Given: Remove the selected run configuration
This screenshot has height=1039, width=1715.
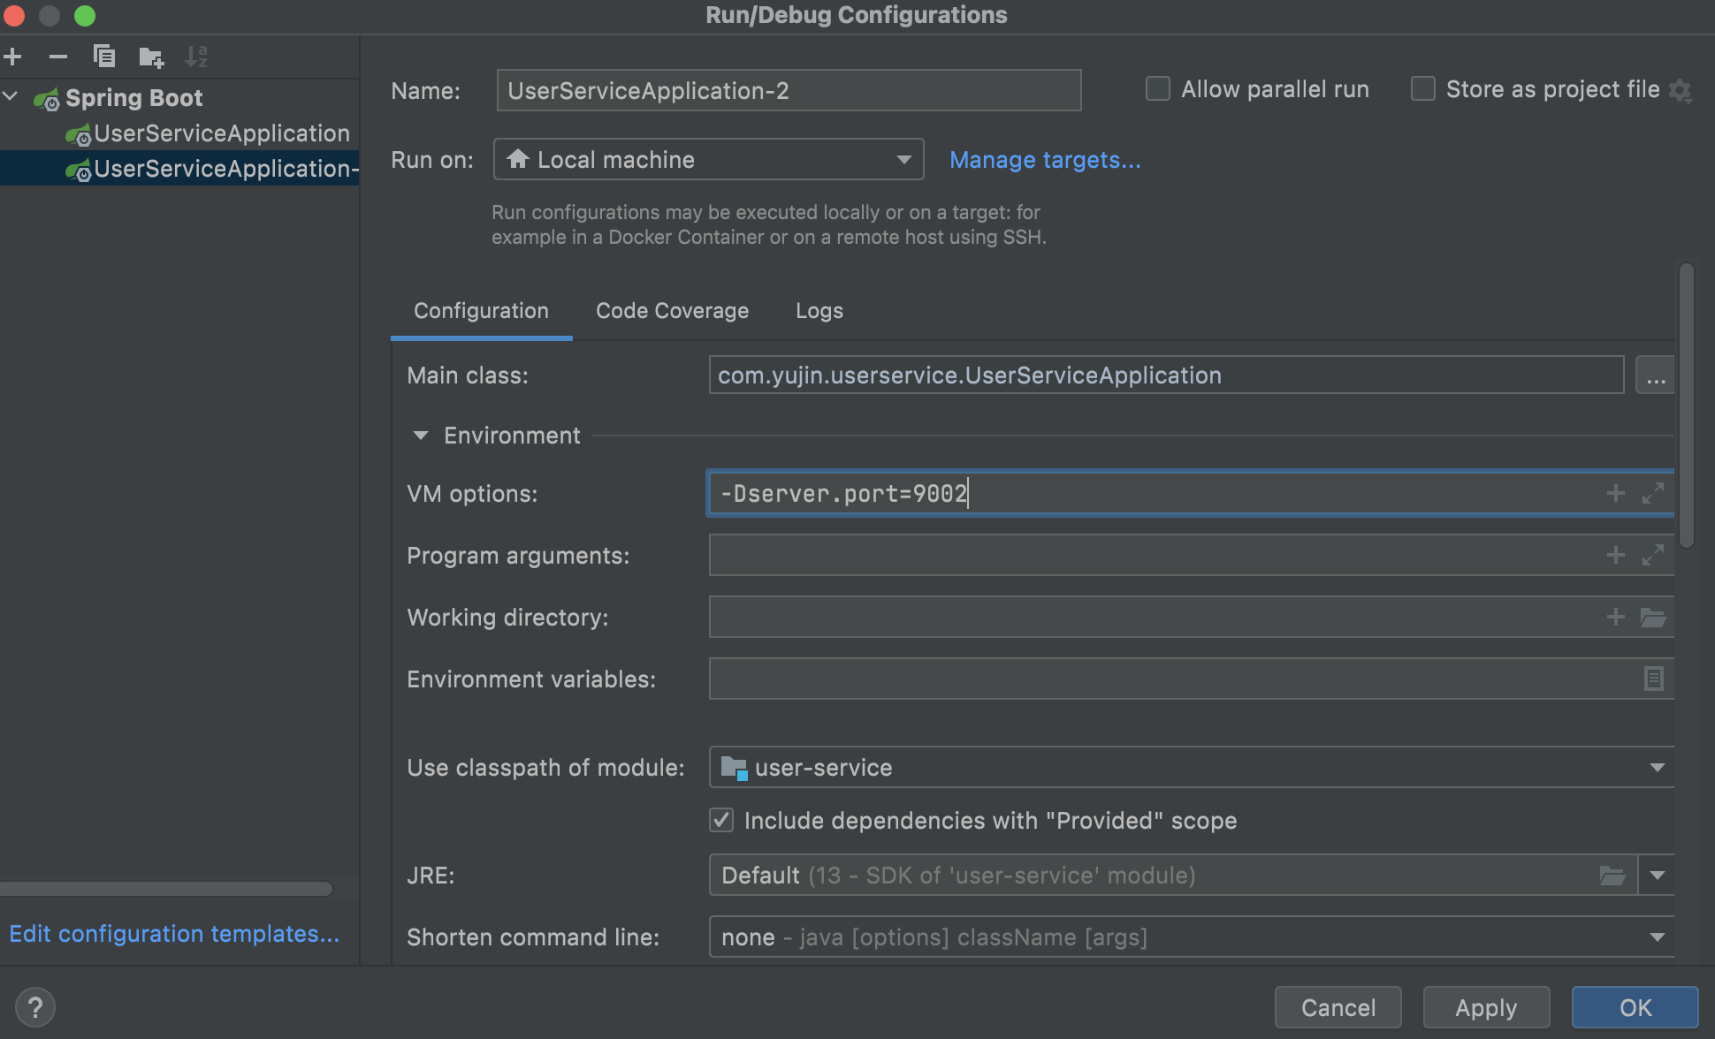Looking at the screenshot, I should (x=58, y=56).
